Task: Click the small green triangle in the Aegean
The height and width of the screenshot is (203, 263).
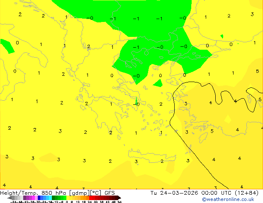Action: coord(158,83)
